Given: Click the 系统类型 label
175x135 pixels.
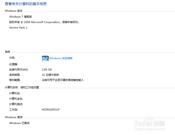Looking at the screenshot, I should 15,75.
